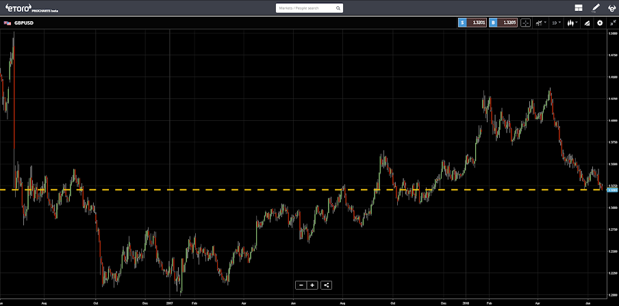Click the Buy button at 1.3205
Viewport: 619px width, 306px height.
[x=503, y=23]
